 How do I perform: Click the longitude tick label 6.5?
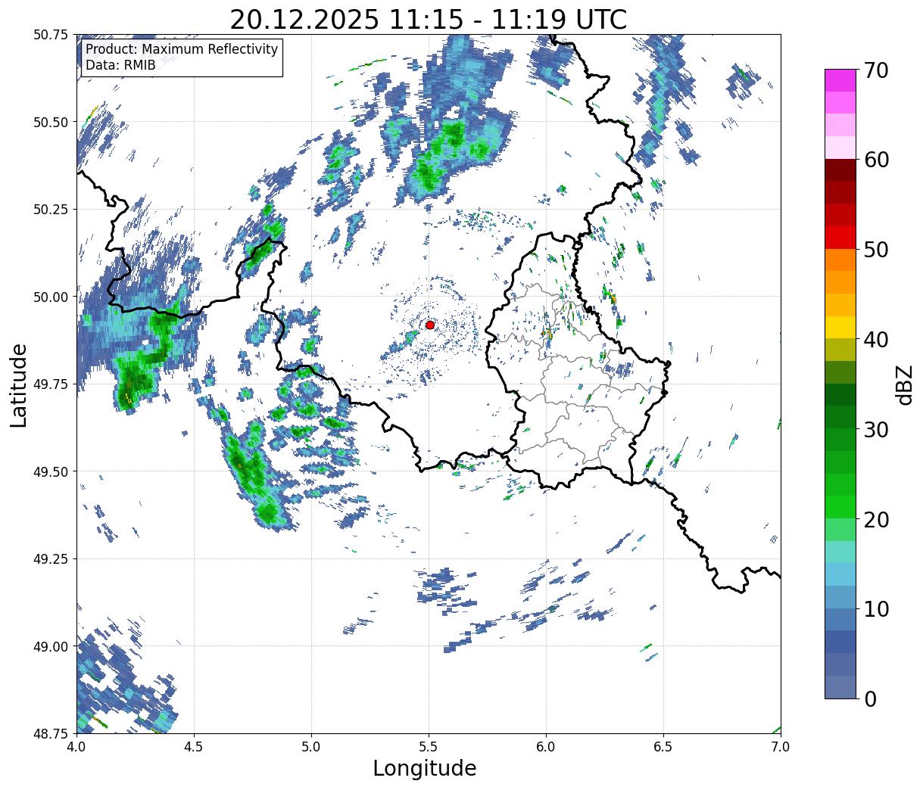(x=663, y=746)
